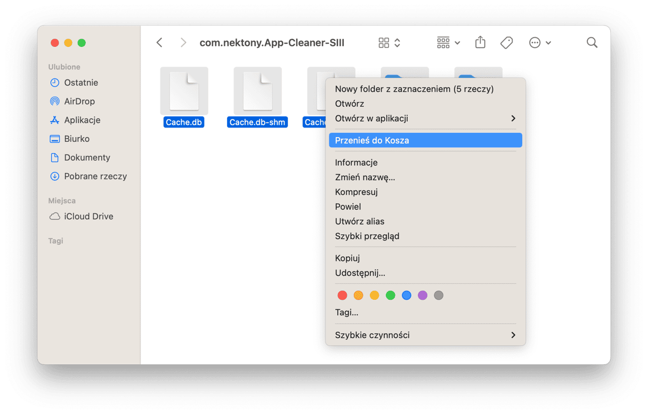Open Ostatnie in the sidebar

tap(81, 83)
